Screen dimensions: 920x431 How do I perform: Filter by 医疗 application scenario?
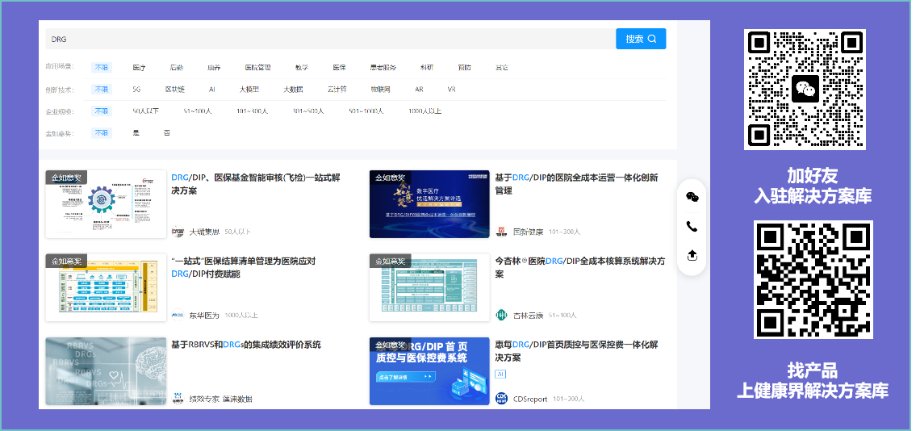click(139, 68)
